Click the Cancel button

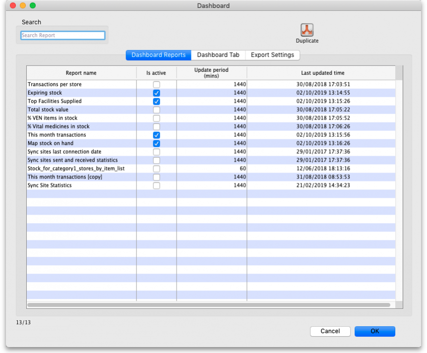click(330, 331)
